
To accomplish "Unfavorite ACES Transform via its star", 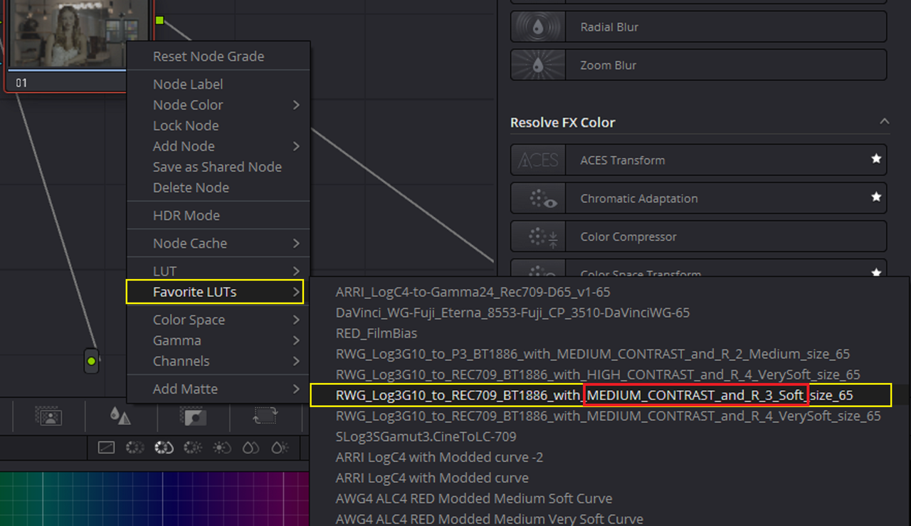I will click(x=876, y=159).
